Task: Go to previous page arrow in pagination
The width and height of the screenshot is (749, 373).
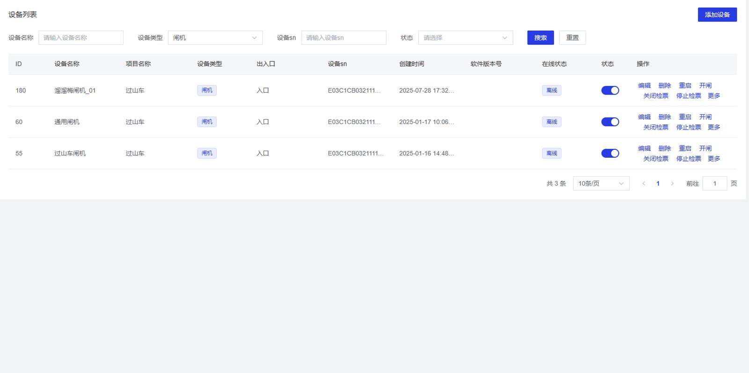Action: point(644,183)
